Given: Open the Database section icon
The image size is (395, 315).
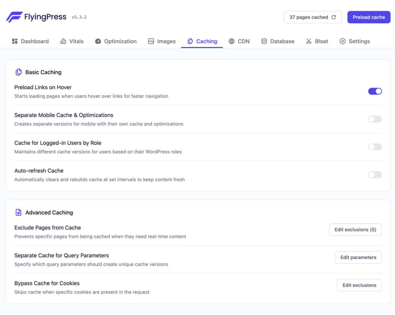Looking at the screenshot, I should coord(264,41).
